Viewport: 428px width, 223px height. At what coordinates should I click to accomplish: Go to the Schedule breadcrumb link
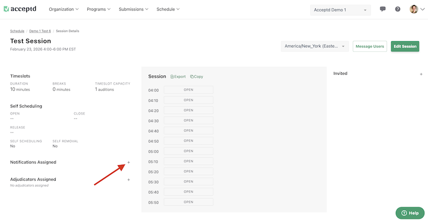pyautogui.click(x=17, y=31)
